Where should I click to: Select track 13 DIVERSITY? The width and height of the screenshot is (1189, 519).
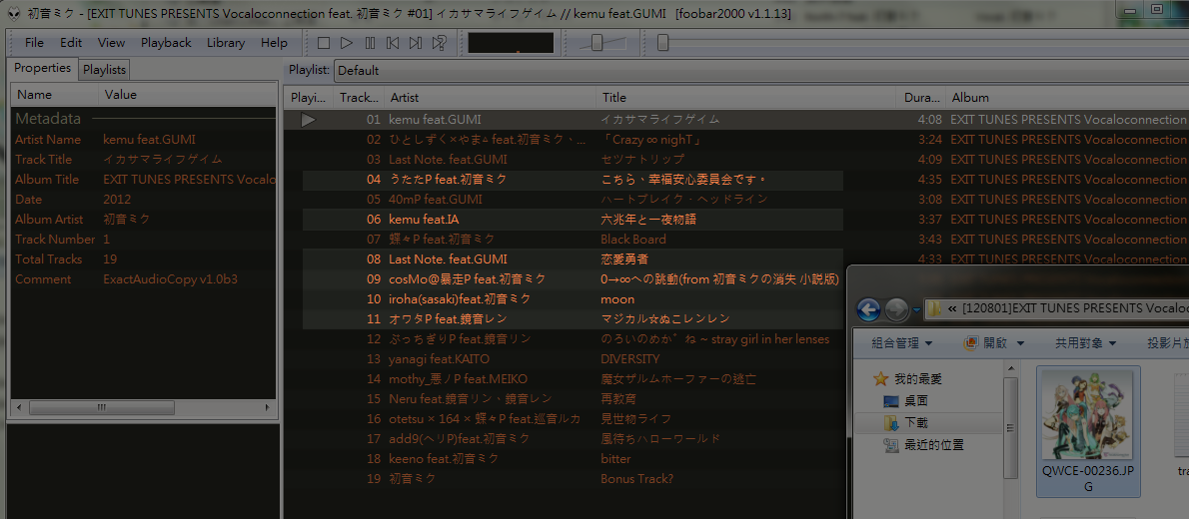tap(565, 359)
